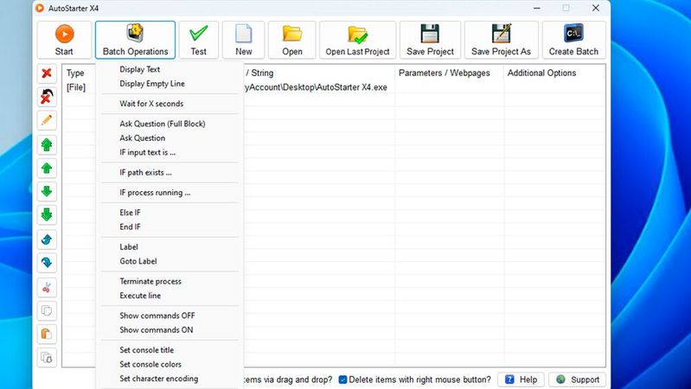691x389 pixels.
Task: Click the Support button
Action: (578, 379)
